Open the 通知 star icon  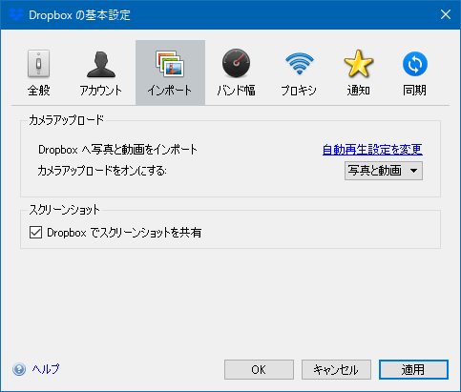pos(358,64)
